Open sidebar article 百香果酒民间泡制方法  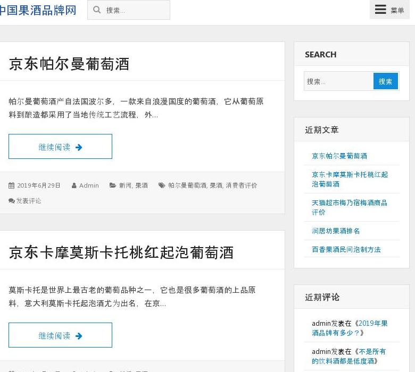346,249
